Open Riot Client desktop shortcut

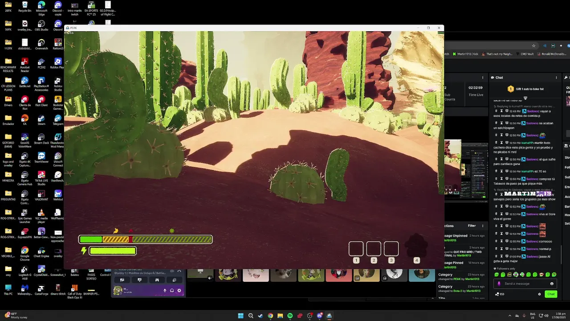click(41, 101)
